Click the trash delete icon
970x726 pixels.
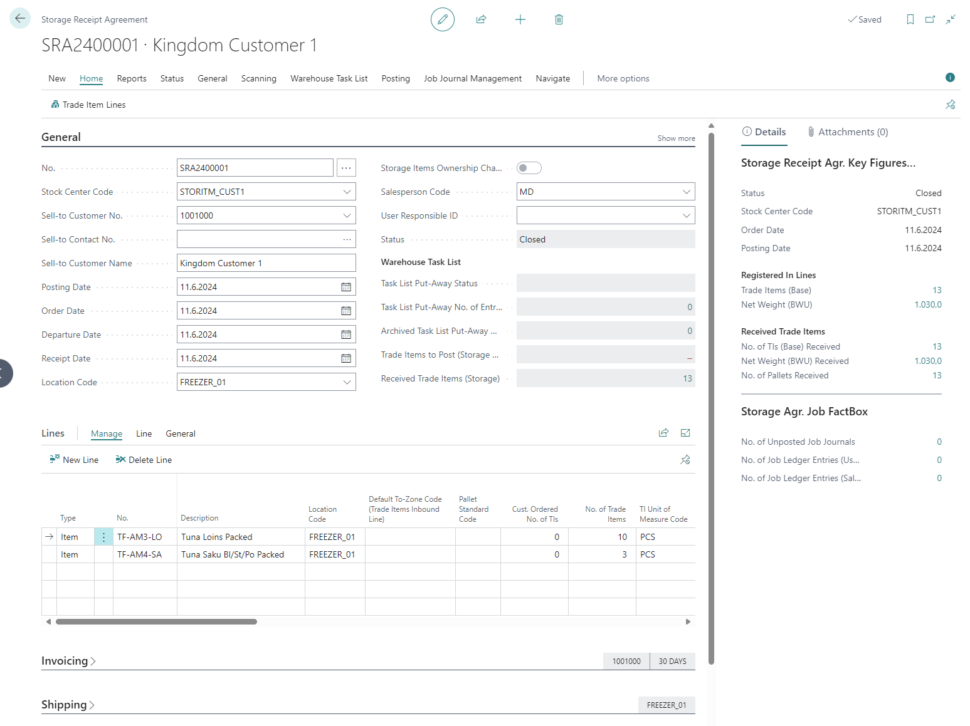tap(559, 19)
